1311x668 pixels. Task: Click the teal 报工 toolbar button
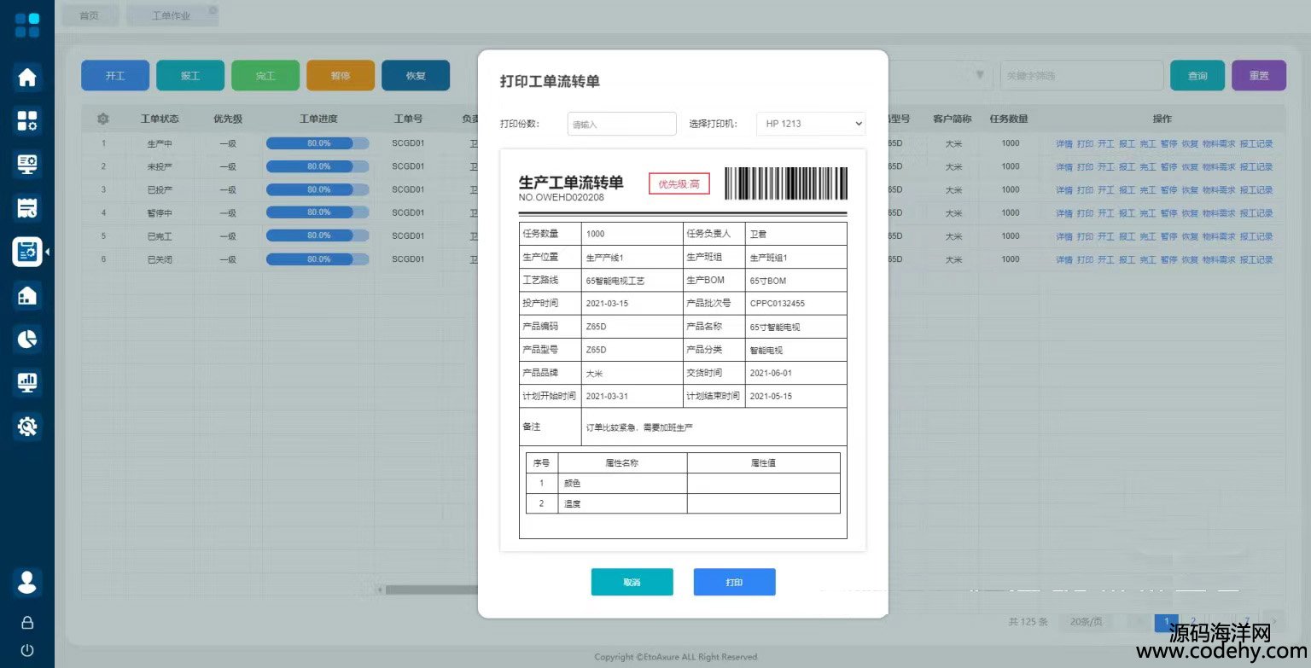[190, 75]
